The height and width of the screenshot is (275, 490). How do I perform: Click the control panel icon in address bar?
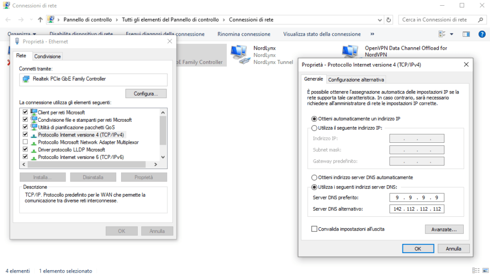point(51,20)
